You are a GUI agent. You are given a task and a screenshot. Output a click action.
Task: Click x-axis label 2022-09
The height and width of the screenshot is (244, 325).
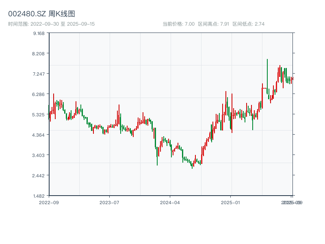click(x=49, y=203)
